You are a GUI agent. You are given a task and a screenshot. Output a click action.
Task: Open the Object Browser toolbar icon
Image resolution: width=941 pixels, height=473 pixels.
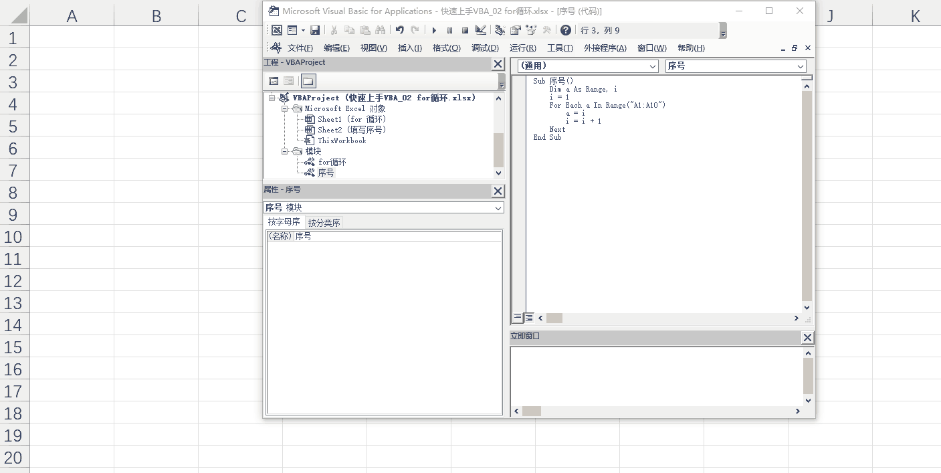[531, 30]
